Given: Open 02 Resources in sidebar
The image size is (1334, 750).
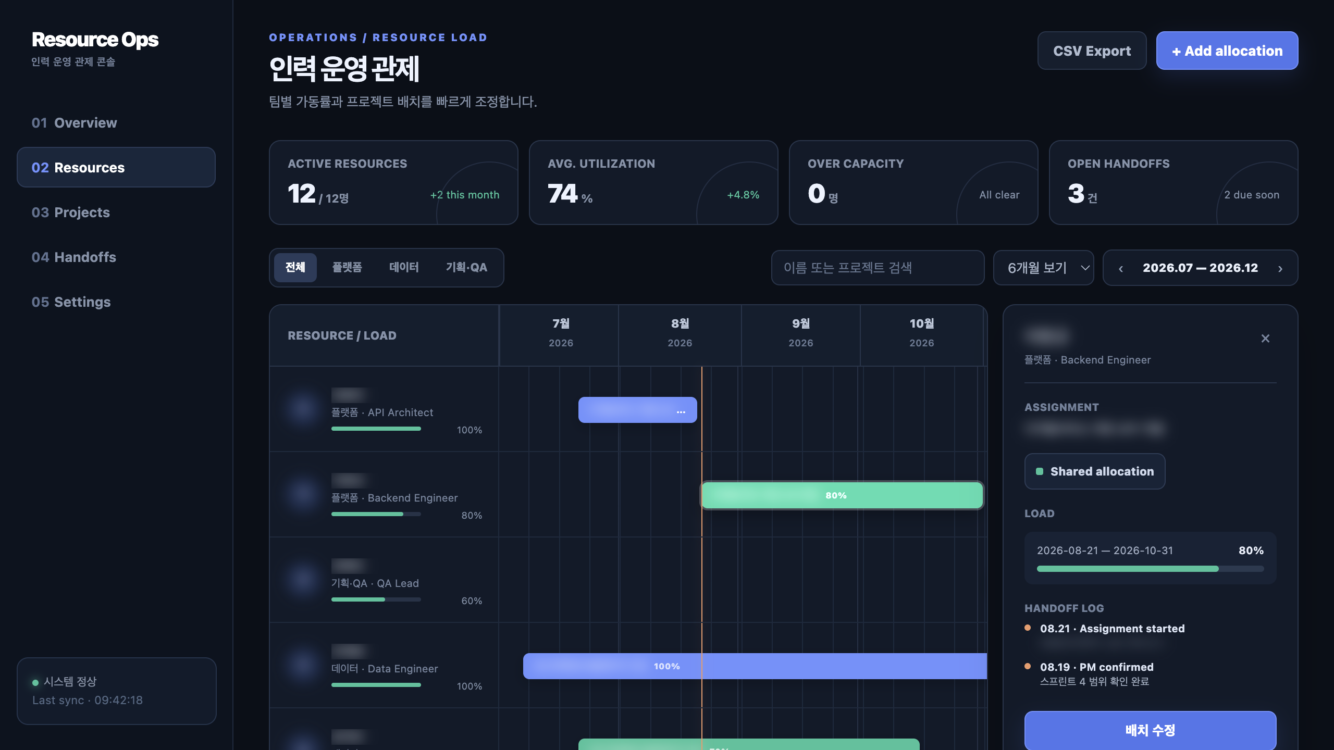Looking at the screenshot, I should [x=116, y=167].
